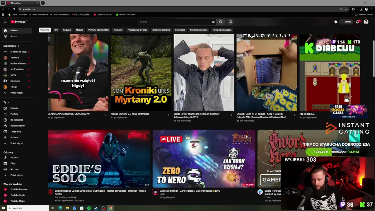Select the Podcasty filter chip
This screenshot has width=375, height=211.
click(x=118, y=30)
